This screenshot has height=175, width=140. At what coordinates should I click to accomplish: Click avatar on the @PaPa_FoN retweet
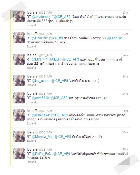click(19, 153)
